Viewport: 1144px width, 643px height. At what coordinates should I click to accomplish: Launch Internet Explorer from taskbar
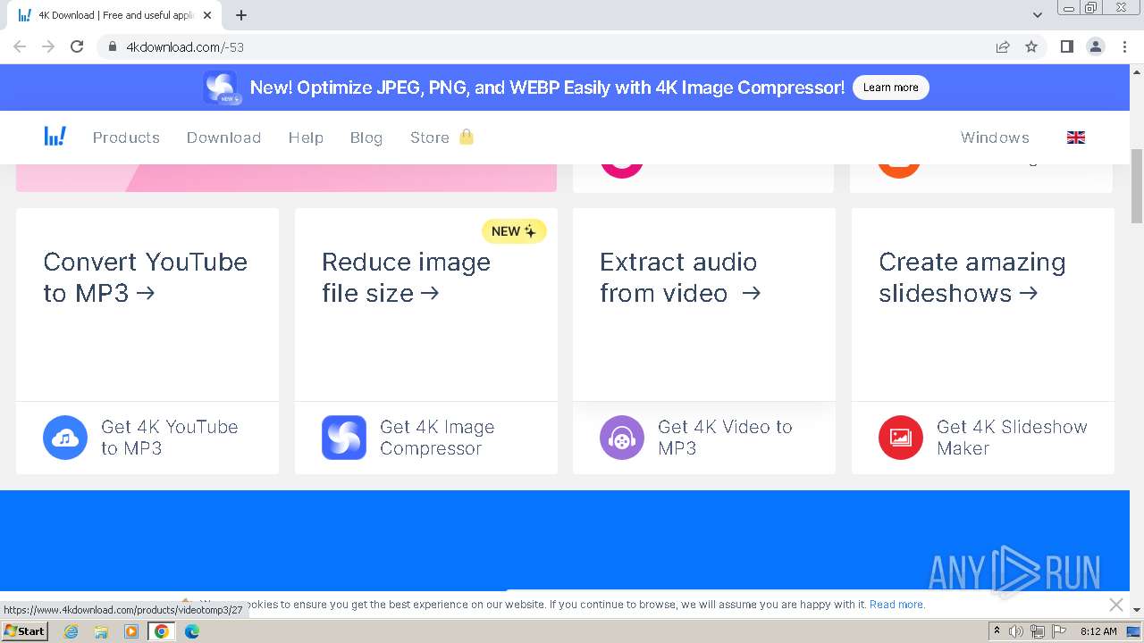tap(71, 631)
